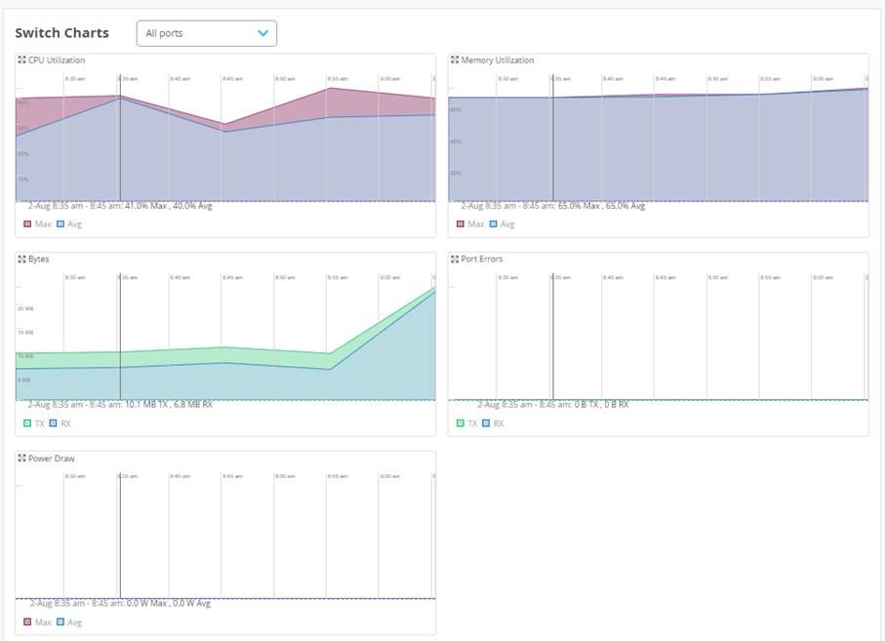Toggle Max series in CPU Utilization legend
This screenshot has height=641, width=885.
click(35, 224)
